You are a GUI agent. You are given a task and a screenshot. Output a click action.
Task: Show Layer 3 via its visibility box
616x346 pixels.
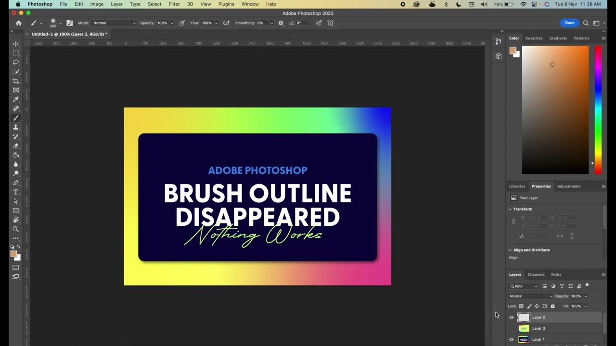511,328
